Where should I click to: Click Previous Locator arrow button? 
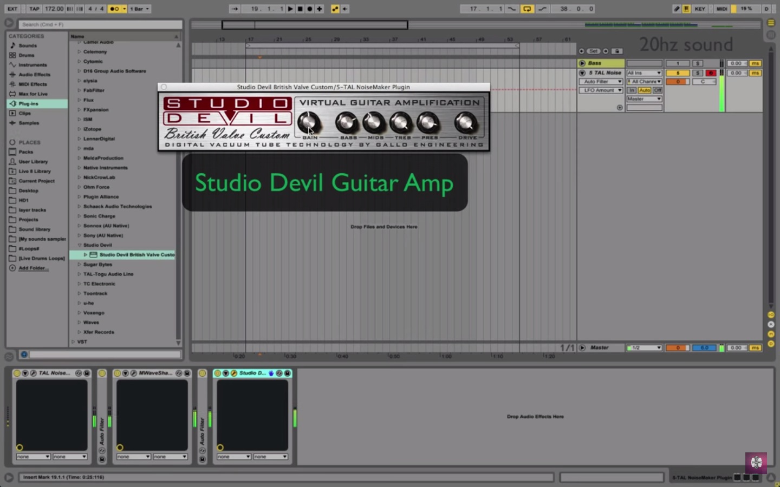tap(582, 51)
